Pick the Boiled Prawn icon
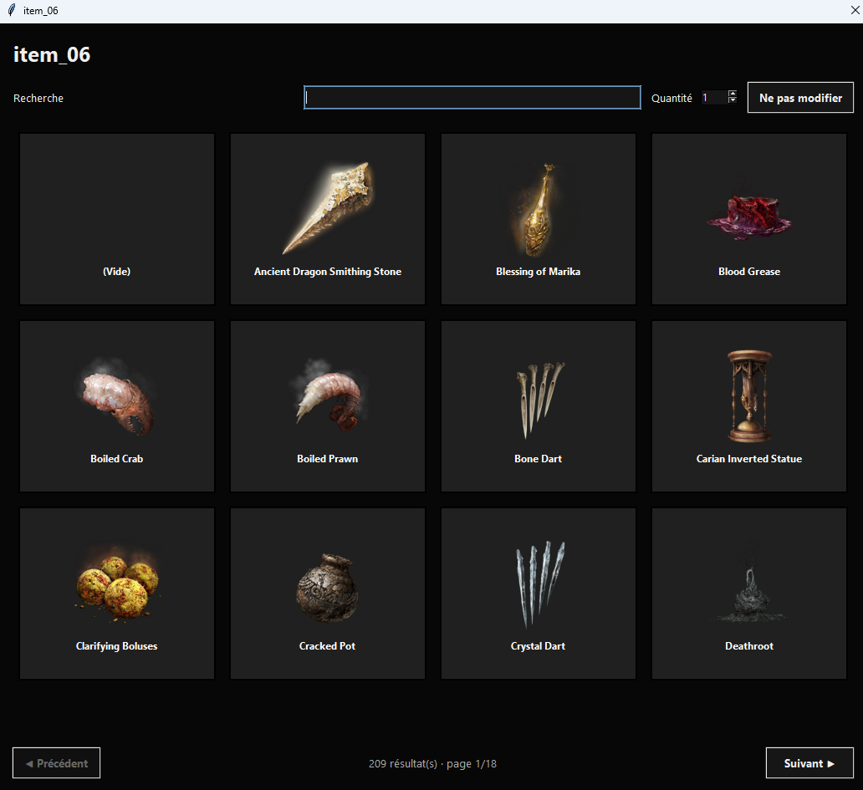This screenshot has height=790, width=863. tap(328, 395)
